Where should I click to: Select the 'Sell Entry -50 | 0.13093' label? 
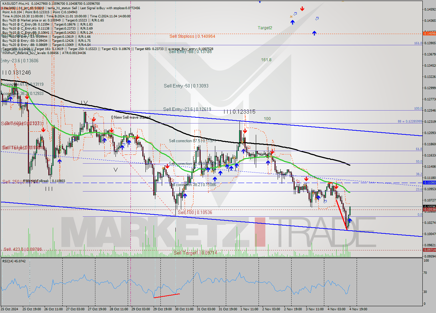pos(186,86)
